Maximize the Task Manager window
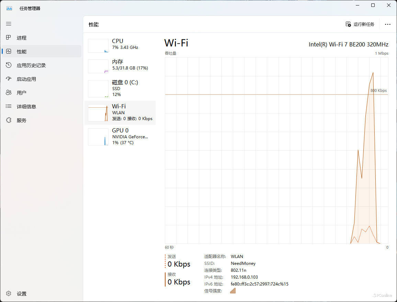Screen dimensions: 397x302 click(x=373, y=5)
